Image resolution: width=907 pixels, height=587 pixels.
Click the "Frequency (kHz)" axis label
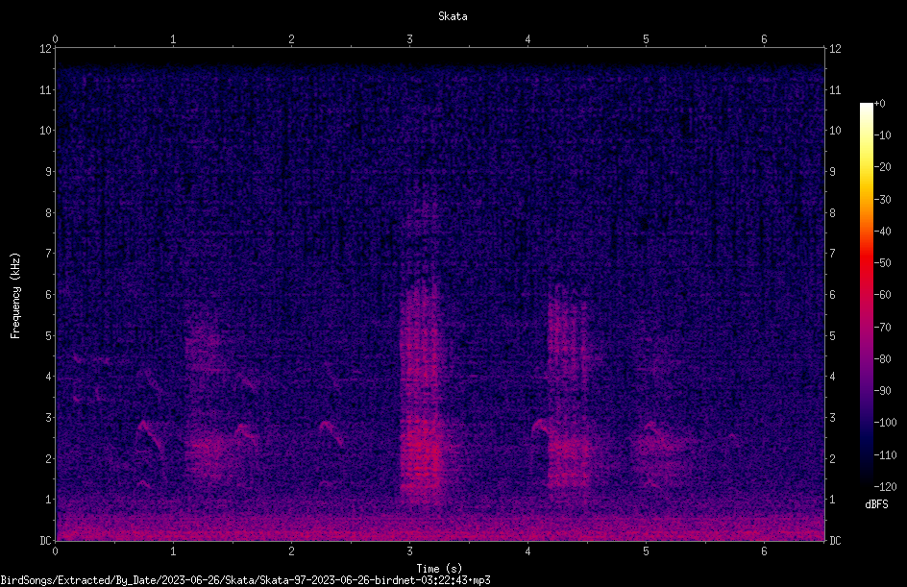coord(15,296)
